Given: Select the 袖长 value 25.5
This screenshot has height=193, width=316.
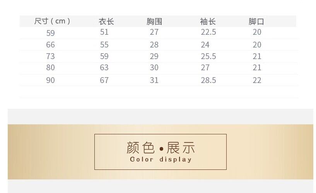Looking at the screenshot, I should pyautogui.click(x=208, y=56).
